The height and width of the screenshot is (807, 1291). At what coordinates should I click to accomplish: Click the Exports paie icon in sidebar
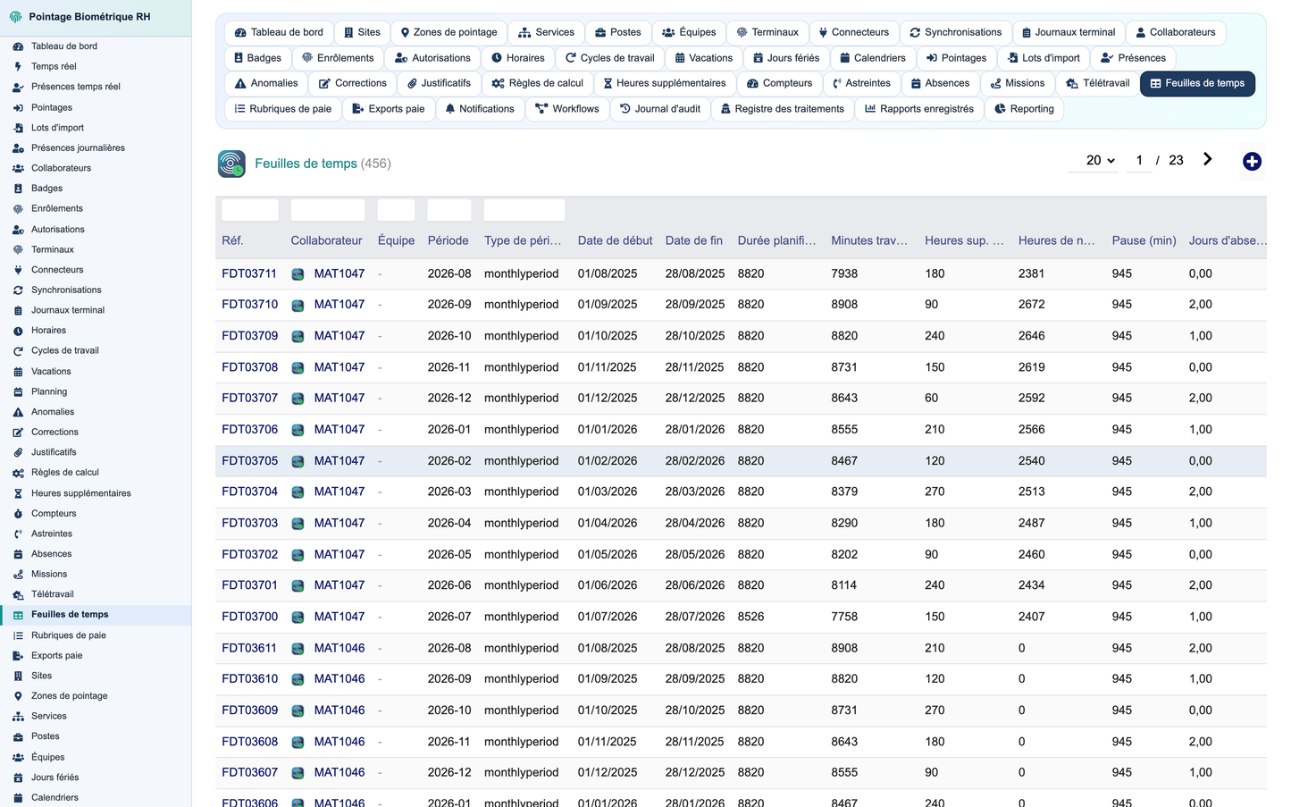coord(18,656)
